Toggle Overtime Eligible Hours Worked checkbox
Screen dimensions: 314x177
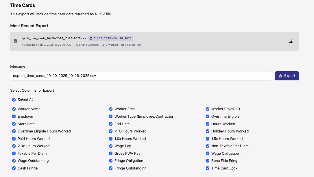14,131
